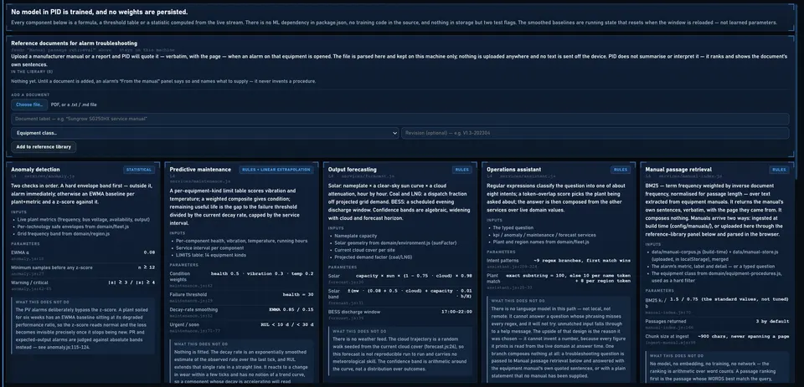This screenshot has height=387, width=804.
Task: Click the 'No model in PID is trained' headline
Action: [x=100, y=12]
